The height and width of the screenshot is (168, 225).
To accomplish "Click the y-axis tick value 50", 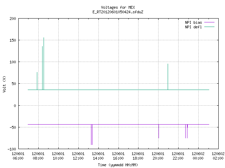I will click(14, 84).
